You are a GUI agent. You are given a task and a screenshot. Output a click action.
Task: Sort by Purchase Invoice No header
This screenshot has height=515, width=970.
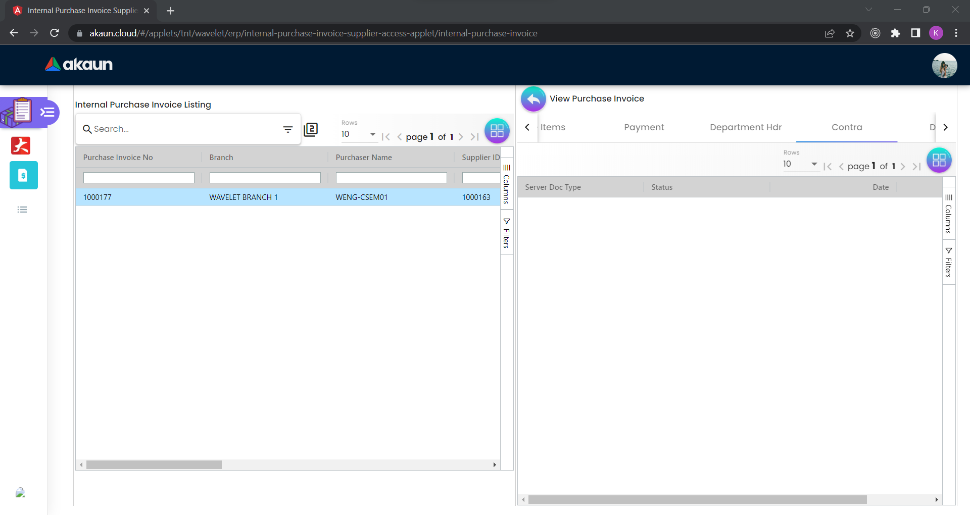pos(118,158)
